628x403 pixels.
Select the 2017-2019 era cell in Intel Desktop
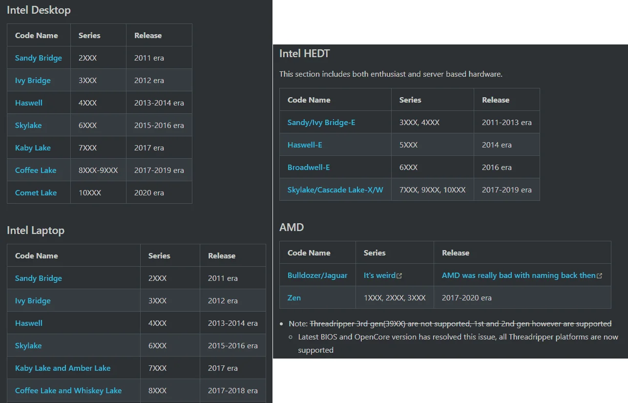159,170
